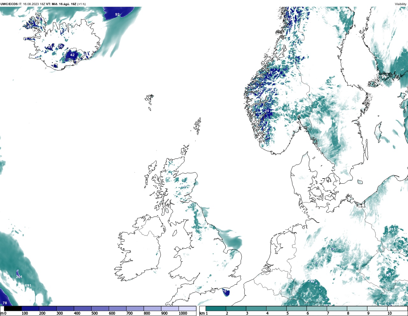
Task: Click the teal swatch between 2 and 3 km
Action: coord(236,309)
